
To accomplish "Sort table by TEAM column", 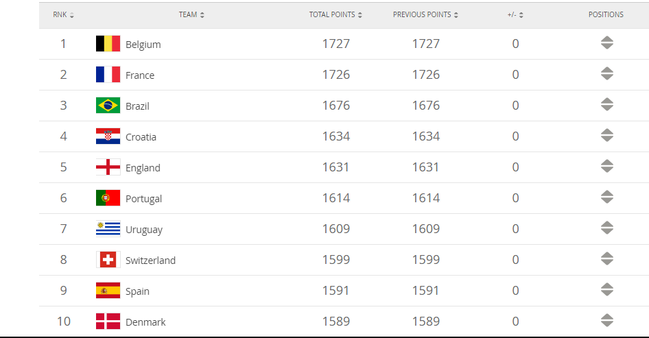I will click(191, 14).
